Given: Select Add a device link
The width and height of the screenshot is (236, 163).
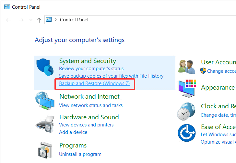Looking at the screenshot, I should [x=73, y=132].
